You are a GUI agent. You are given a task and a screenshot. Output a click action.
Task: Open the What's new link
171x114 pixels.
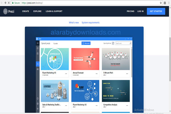[x=74, y=23]
